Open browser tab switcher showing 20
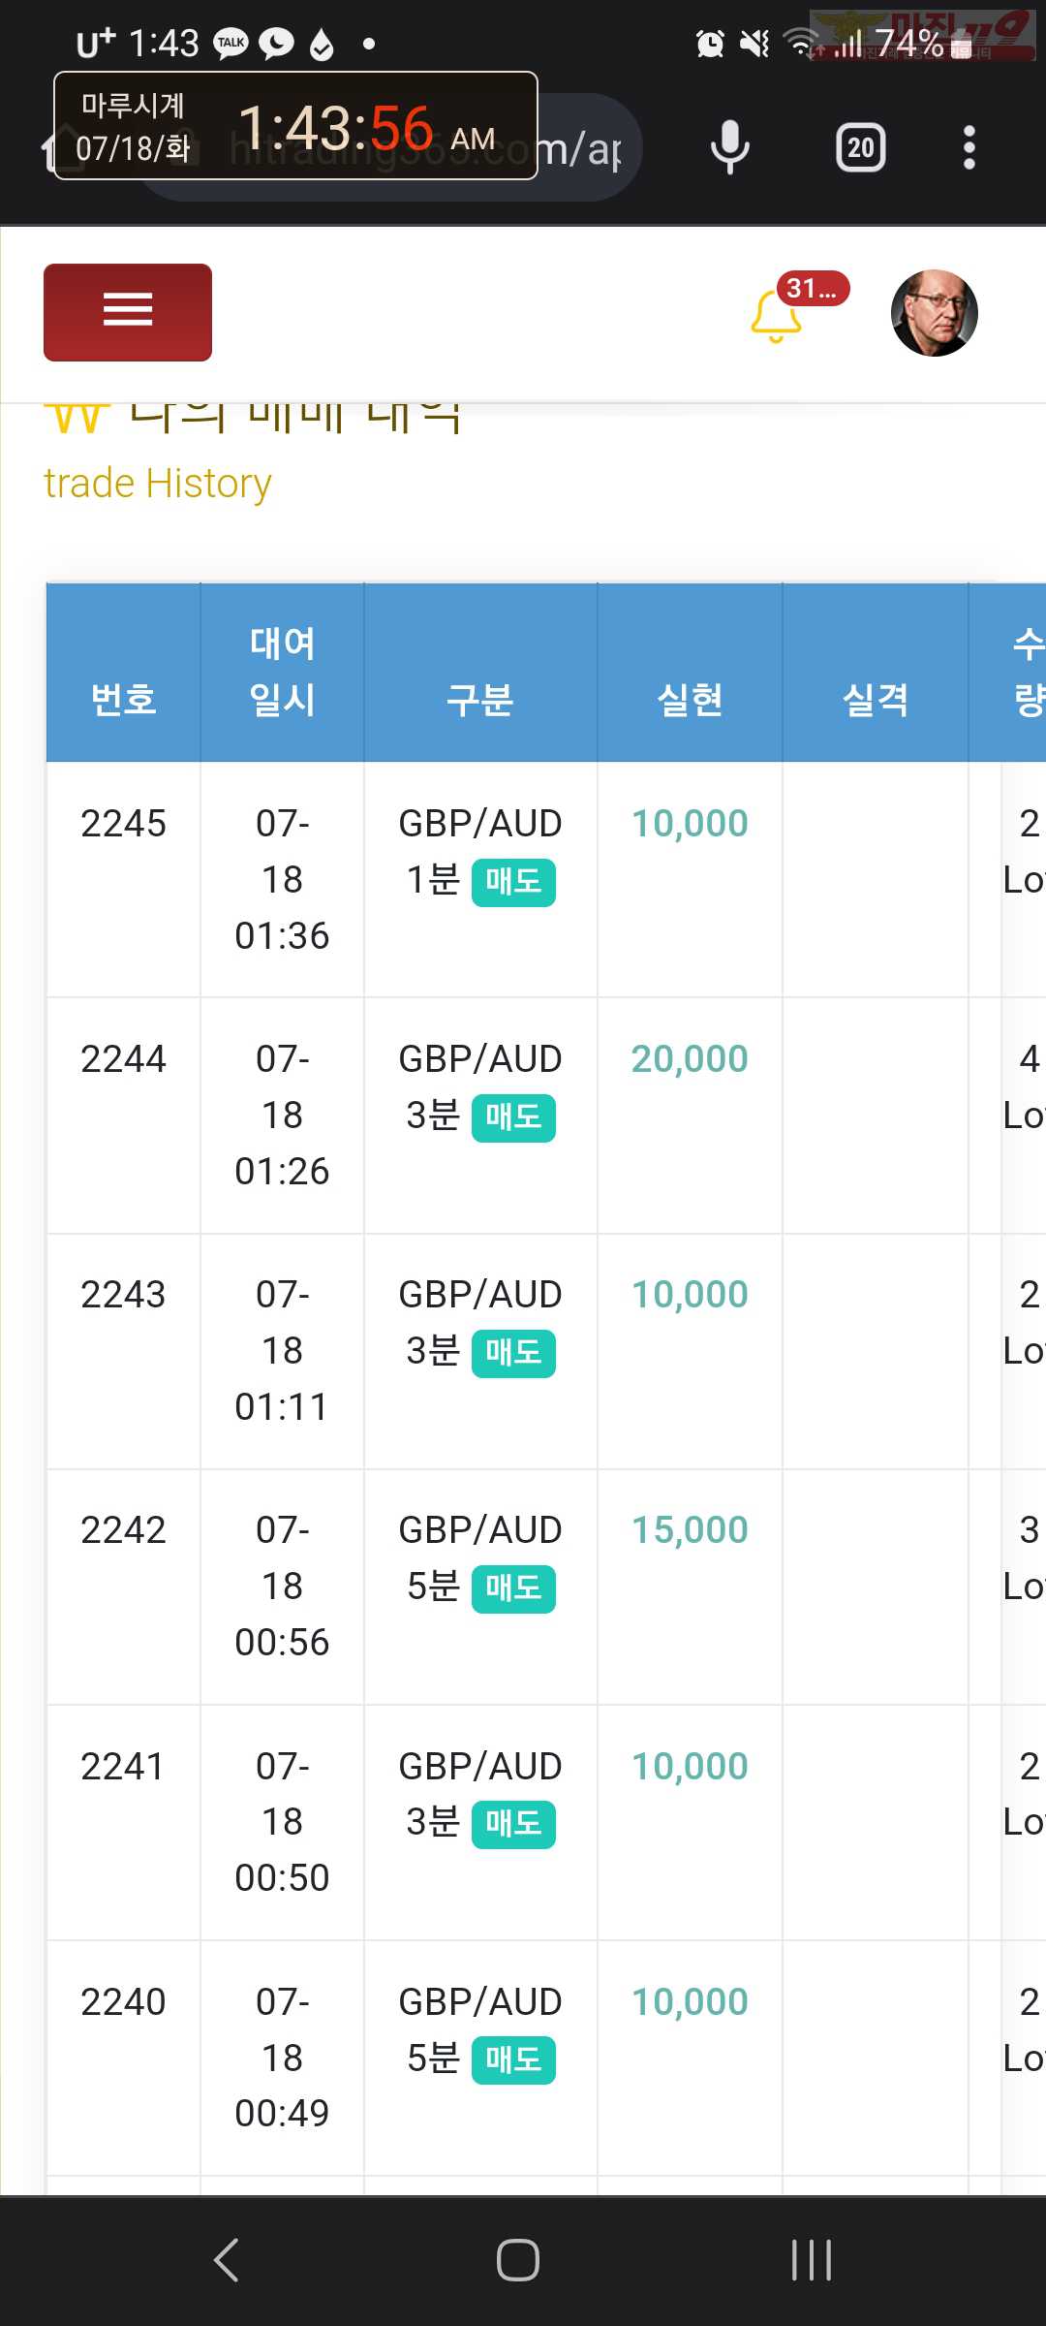1046x2326 pixels. tap(860, 147)
